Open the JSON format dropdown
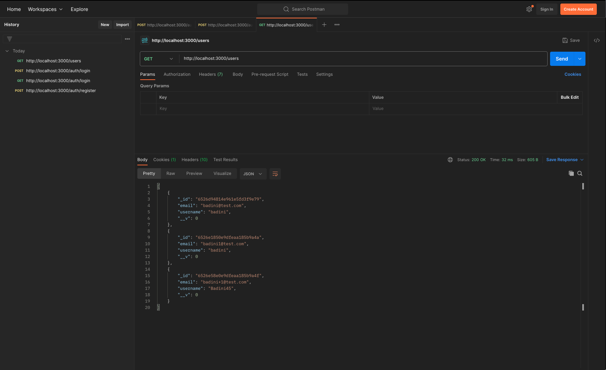 (253, 174)
